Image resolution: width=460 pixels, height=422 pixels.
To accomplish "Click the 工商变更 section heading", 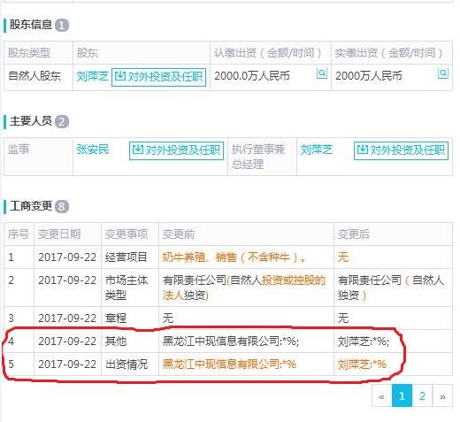I will click(31, 206).
